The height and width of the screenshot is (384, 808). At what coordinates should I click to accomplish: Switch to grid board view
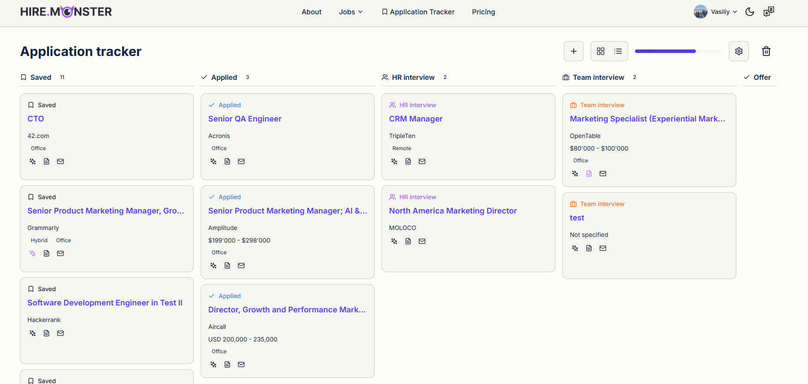tap(600, 51)
